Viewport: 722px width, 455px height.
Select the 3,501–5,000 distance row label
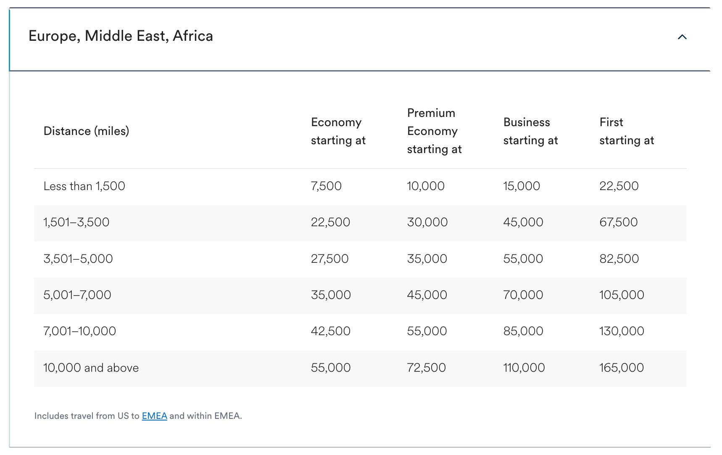click(78, 259)
